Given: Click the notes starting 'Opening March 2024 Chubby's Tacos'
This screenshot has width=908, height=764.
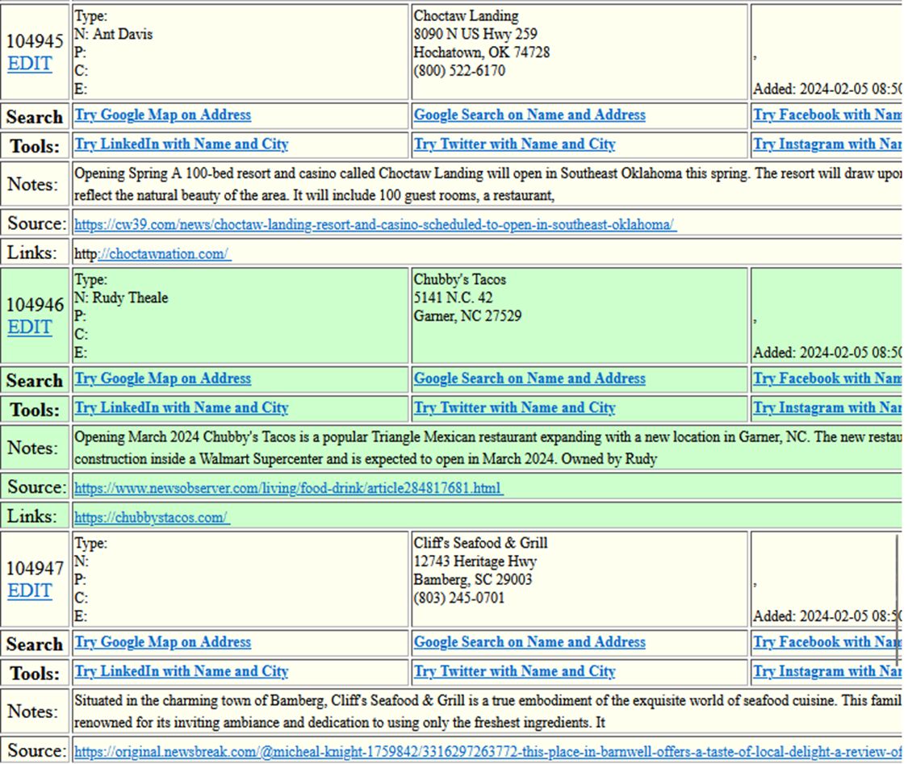Looking at the screenshot, I should [487, 448].
